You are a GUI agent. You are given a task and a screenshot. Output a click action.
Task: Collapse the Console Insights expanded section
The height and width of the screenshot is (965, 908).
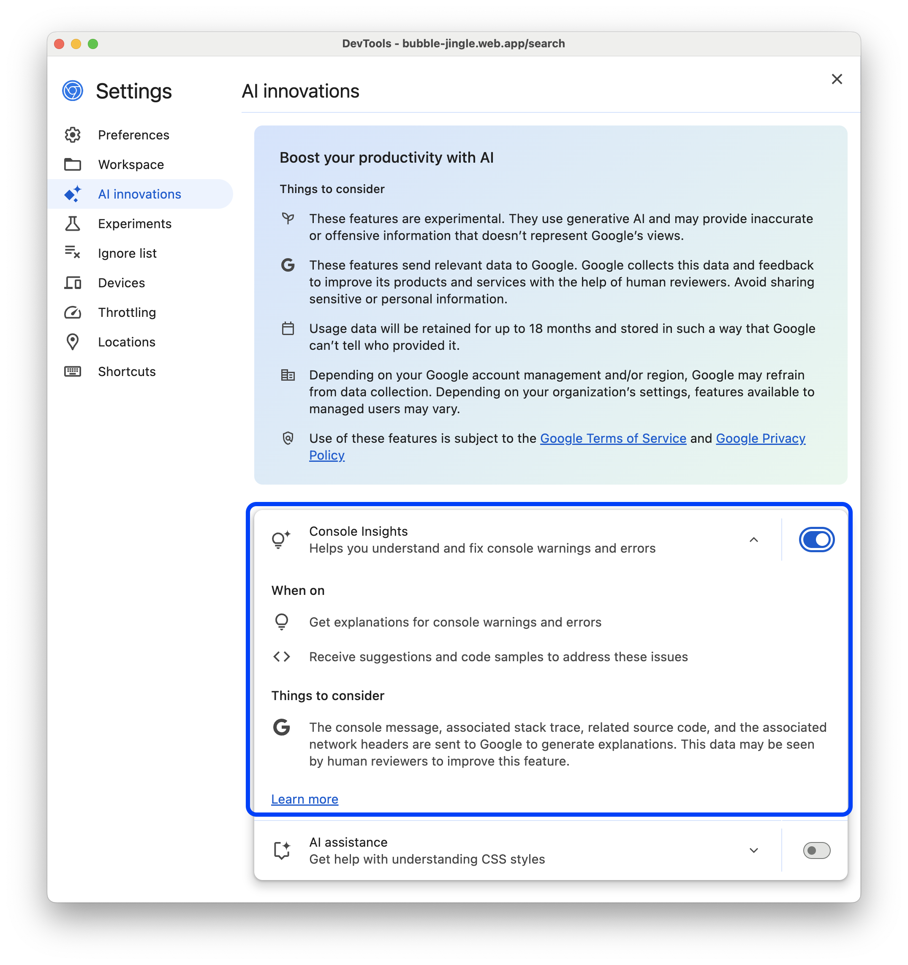(753, 540)
